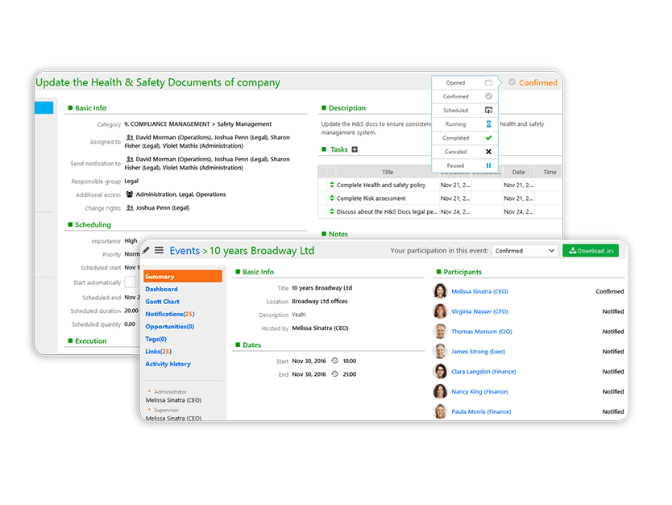The height and width of the screenshot is (505, 672).
Task: Click Clara Langdon's avatar photo
Action: pyautogui.click(x=440, y=371)
